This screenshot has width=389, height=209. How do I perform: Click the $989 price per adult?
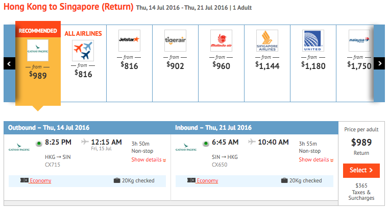(361, 142)
